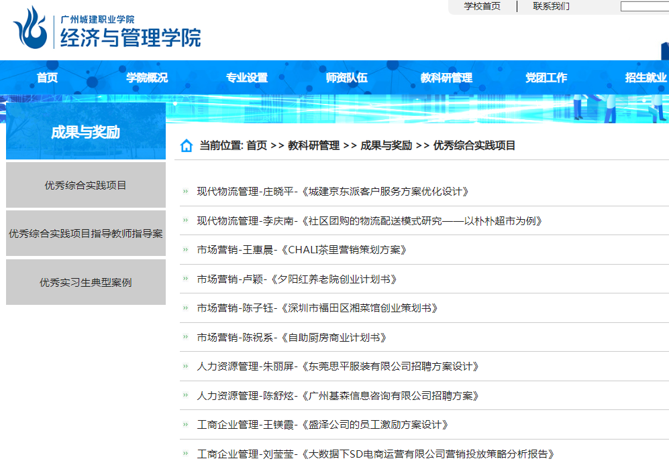Select 优秀综合实践项目指导教师指导案 sidebar item

(x=86, y=234)
